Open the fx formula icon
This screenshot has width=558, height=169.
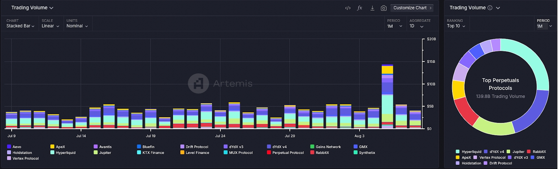coord(360,8)
